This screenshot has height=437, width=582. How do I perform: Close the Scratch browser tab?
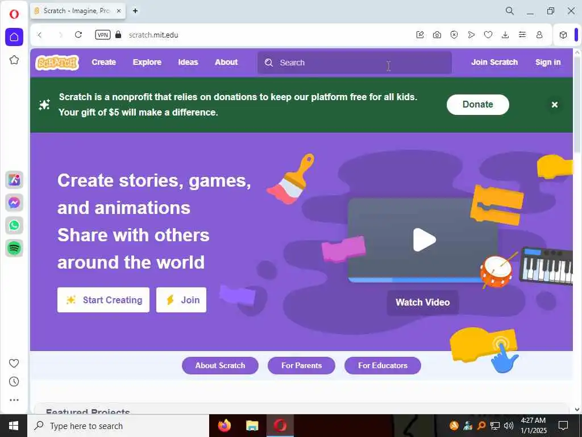(119, 11)
